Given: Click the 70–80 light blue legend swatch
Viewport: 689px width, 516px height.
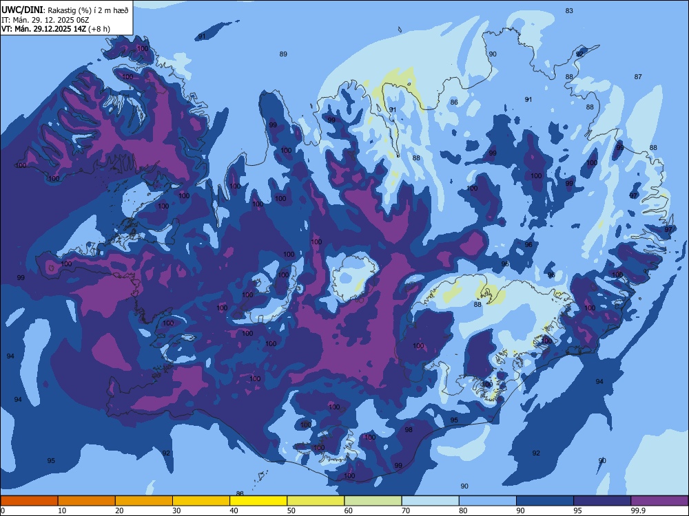Looking at the screenshot, I should pyautogui.click(x=430, y=501).
